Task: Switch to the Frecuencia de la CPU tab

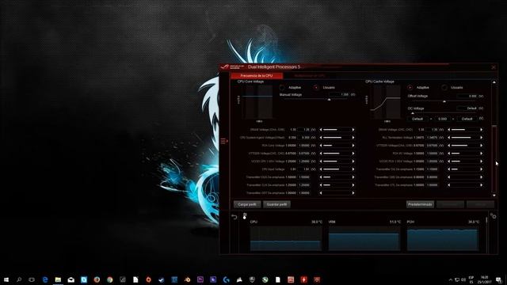Action: [x=257, y=76]
